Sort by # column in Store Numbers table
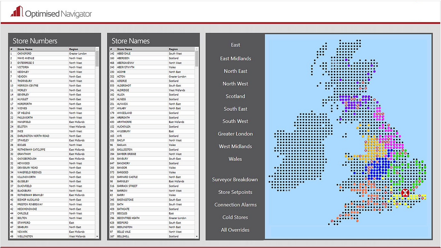The height and width of the screenshot is (248, 441). tap(12, 49)
